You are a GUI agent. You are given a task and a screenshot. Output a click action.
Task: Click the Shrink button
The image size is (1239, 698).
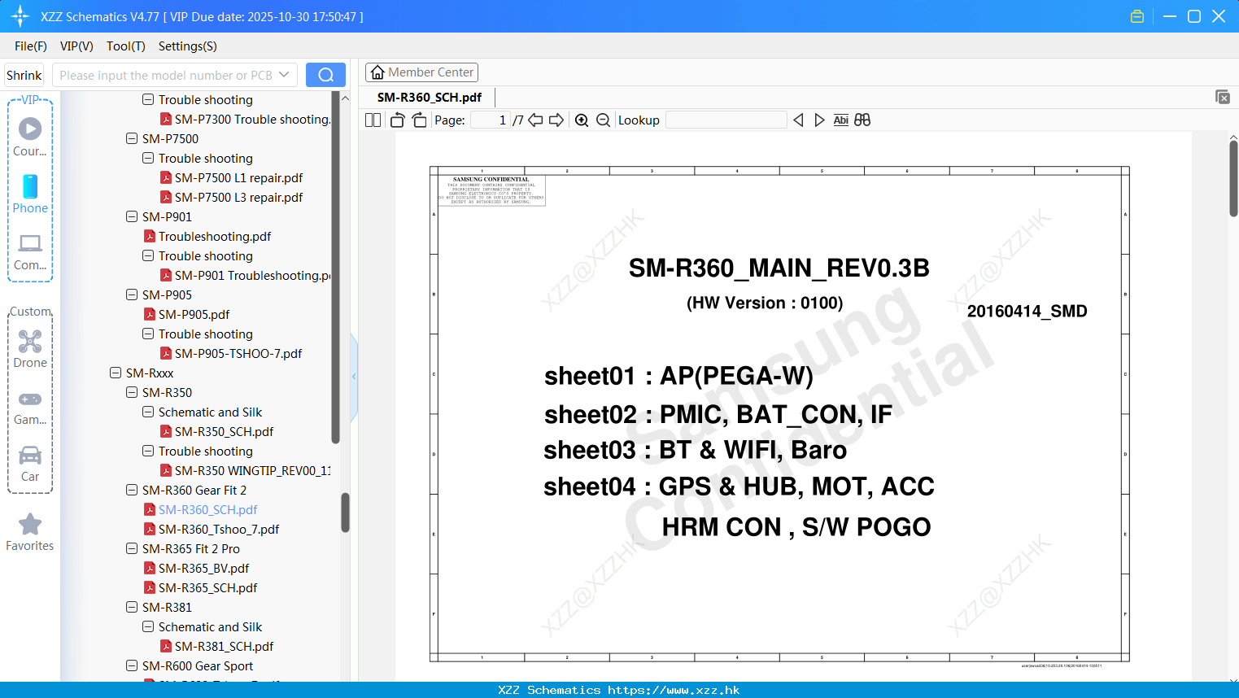tap(24, 75)
